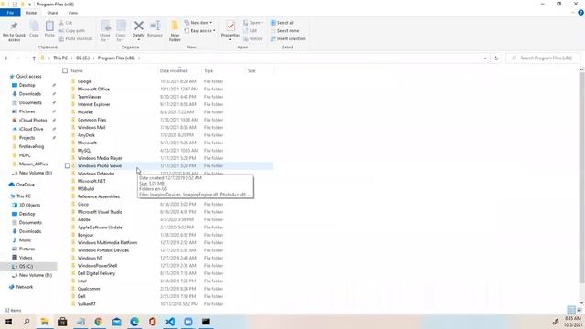Viewport: 585px width, 329px height.
Task: Click Paste shortcut command
Action: 76,38
